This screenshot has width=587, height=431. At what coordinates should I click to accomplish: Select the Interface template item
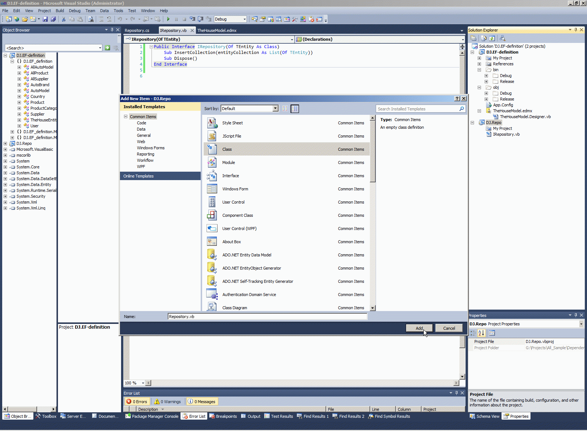(287, 176)
